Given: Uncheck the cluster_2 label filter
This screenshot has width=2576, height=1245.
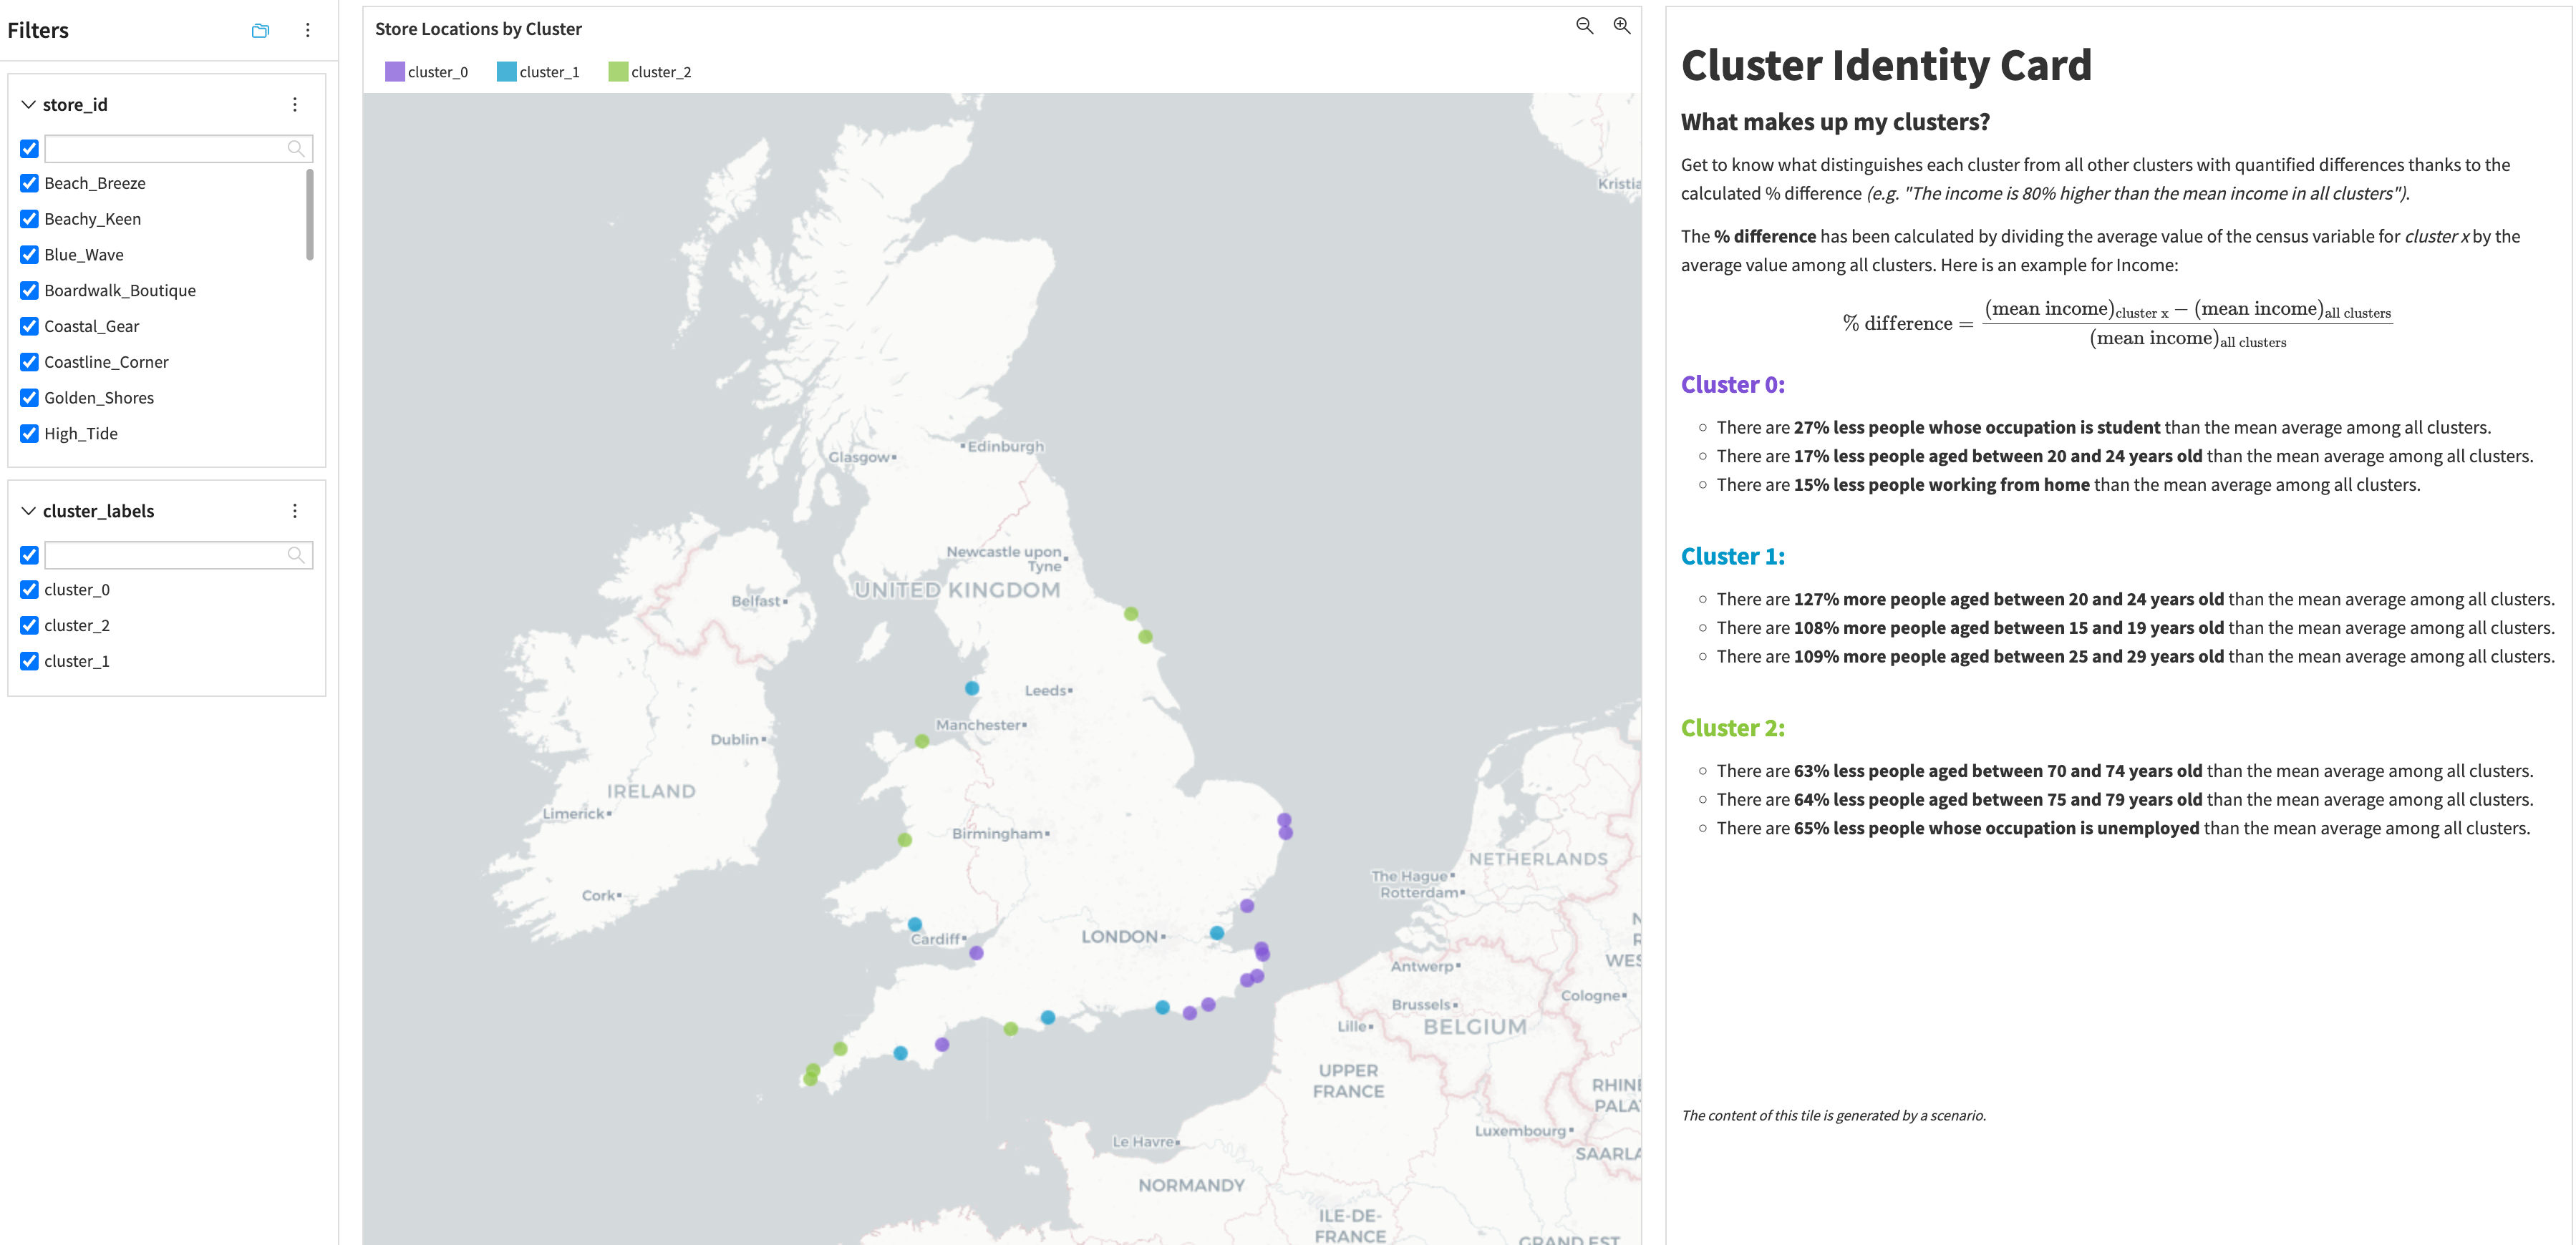Looking at the screenshot, I should coord(30,627).
